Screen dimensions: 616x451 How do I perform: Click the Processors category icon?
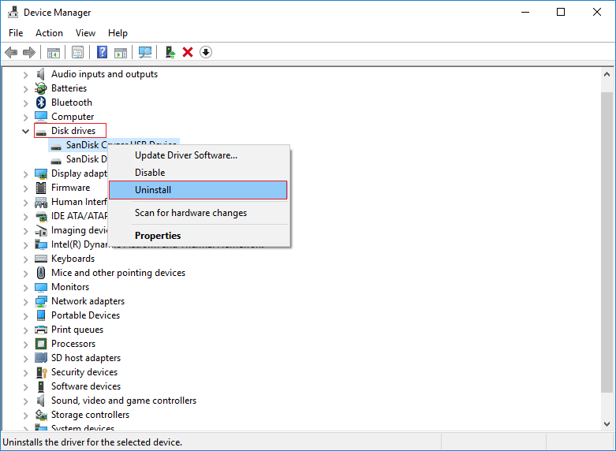pyautogui.click(x=41, y=344)
